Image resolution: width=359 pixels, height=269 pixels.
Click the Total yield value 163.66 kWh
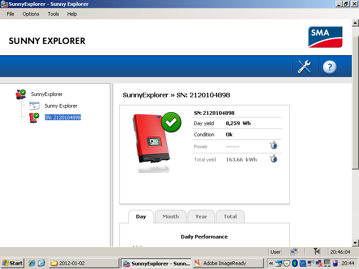(241, 160)
